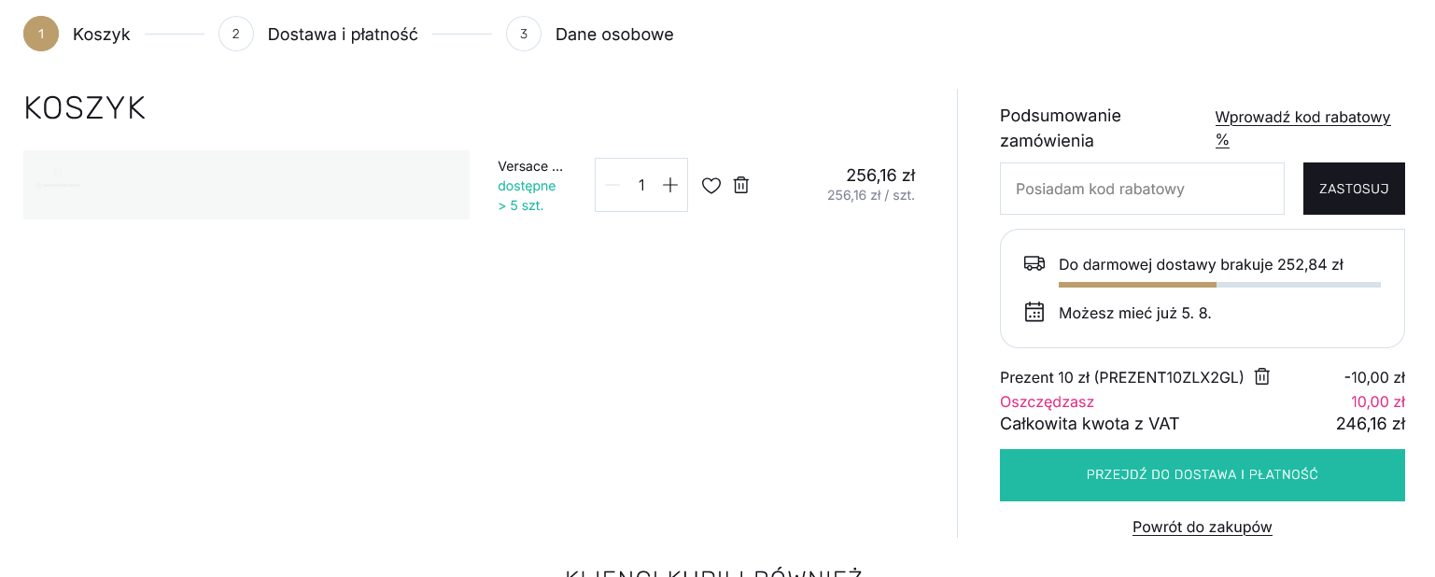Click the free delivery progress bar
Image resolution: width=1435 pixels, height=577 pixels.
point(1219,284)
